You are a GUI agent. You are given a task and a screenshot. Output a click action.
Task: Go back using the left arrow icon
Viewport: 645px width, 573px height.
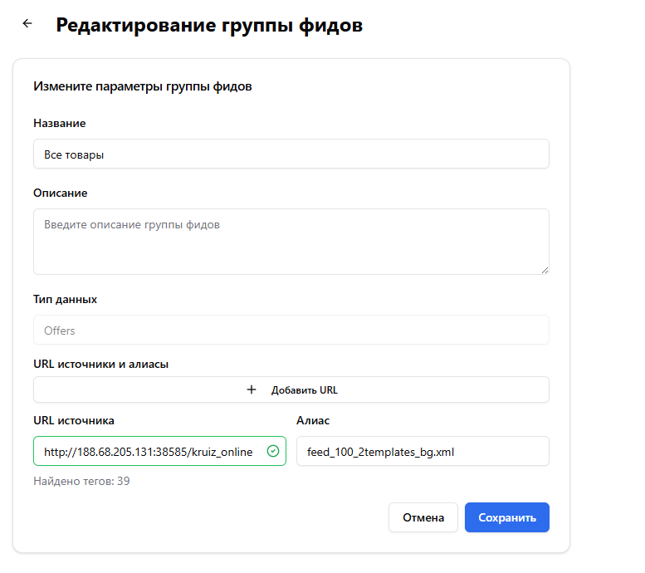[x=27, y=23]
